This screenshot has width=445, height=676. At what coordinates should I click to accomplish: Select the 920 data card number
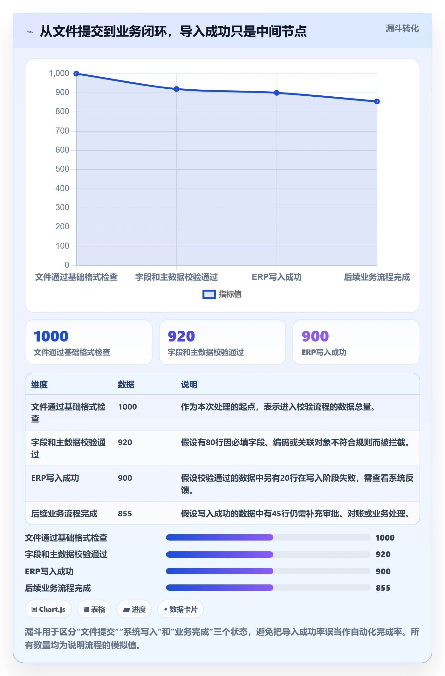(181, 336)
